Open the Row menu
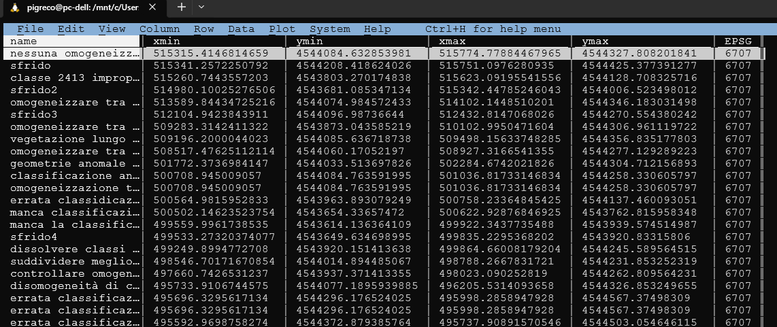777x327 pixels. [x=203, y=29]
